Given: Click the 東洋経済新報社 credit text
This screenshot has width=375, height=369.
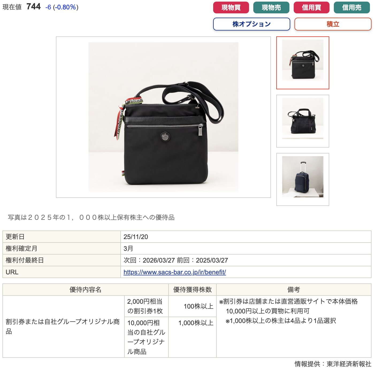Looking at the screenshot, I should (349, 364).
